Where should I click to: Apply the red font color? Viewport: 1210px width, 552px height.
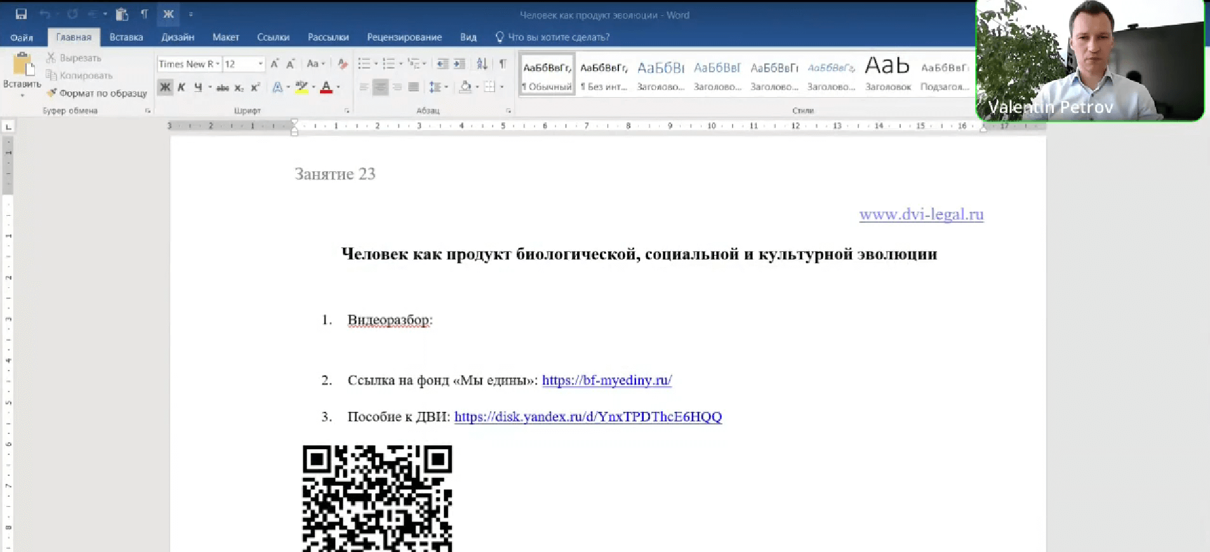click(326, 88)
